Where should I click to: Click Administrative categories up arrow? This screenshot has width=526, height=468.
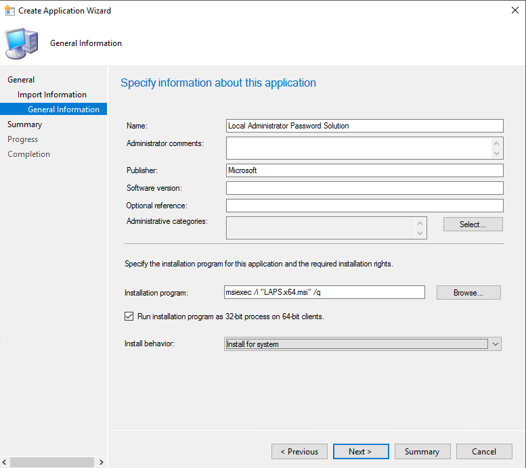[x=420, y=223]
